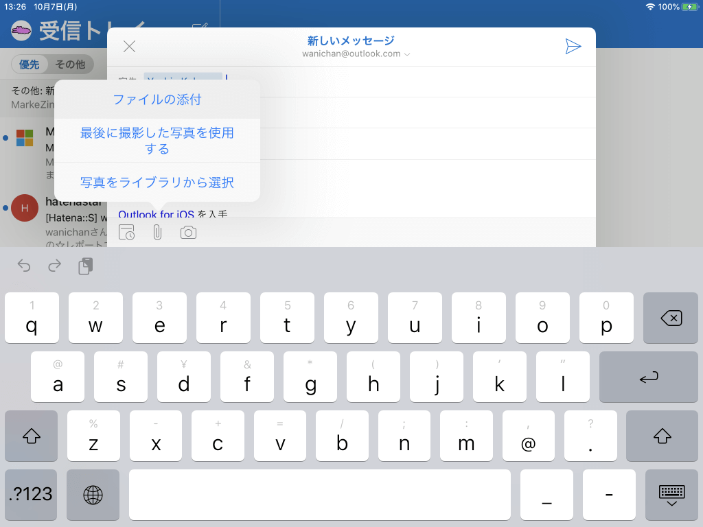Viewport: 703px width, 527px height.
Task: Tap the c key
Action: click(218, 436)
